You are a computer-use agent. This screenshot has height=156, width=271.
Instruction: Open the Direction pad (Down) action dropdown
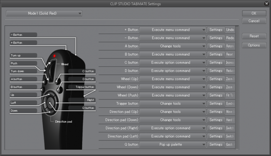[x=172, y=120]
